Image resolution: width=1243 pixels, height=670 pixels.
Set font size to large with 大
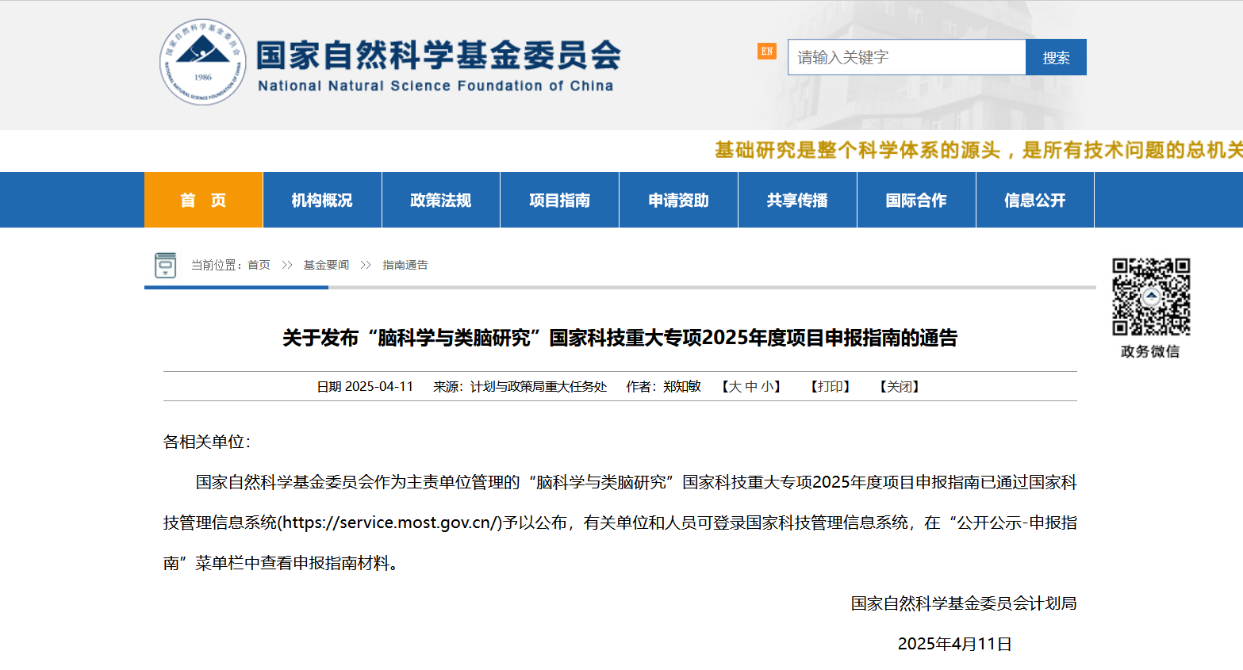(x=735, y=387)
